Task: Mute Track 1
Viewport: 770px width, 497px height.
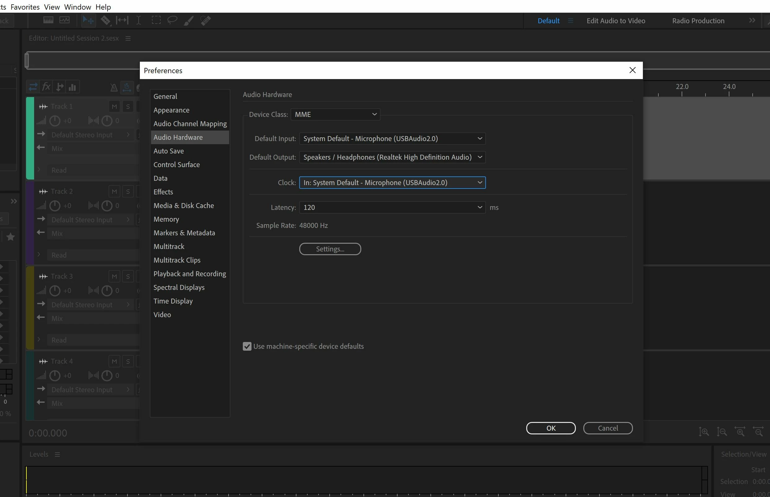Action: point(114,107)
